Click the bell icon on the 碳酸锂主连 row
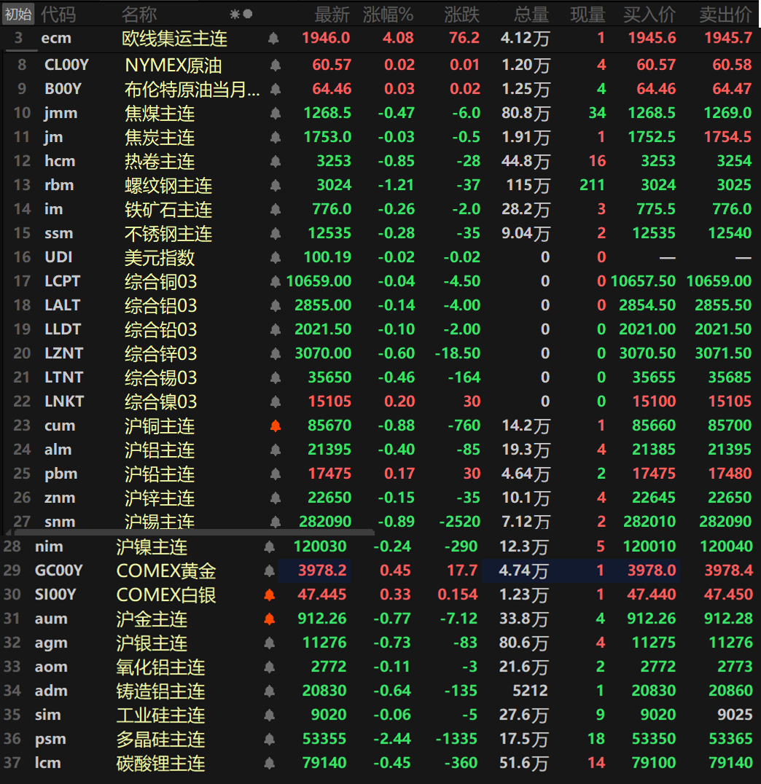The height and width of the screenshot is (784, 761). [x=270, y=763]
